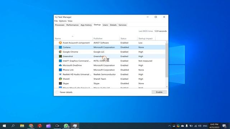The height and width of the screenshot is (129, 230).
Task: Select the 'Phone Link' row name
Action: click(x=68, y=70)
